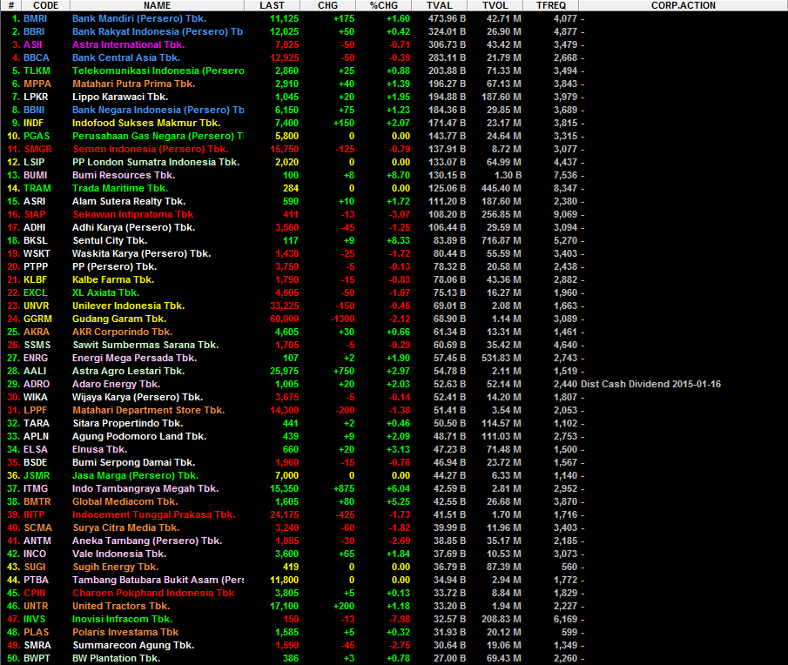The height and width of the screenshot is (665, 788).
Task: Select Inovisi Infracom Tbk. name
Action: click(122, 619)
